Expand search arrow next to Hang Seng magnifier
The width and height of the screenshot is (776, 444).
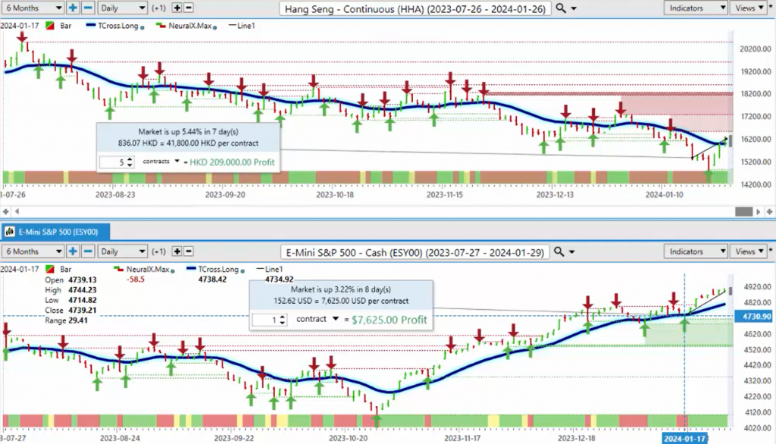tap(574, 8)
